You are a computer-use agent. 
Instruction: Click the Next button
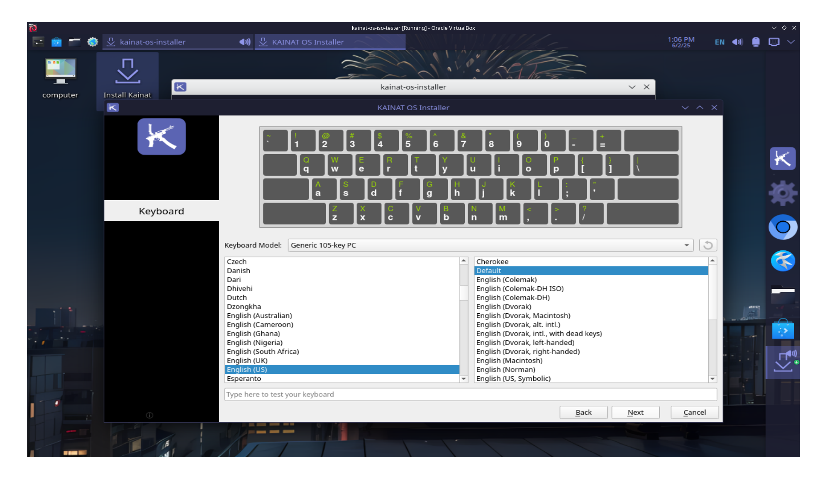(635, 412)
